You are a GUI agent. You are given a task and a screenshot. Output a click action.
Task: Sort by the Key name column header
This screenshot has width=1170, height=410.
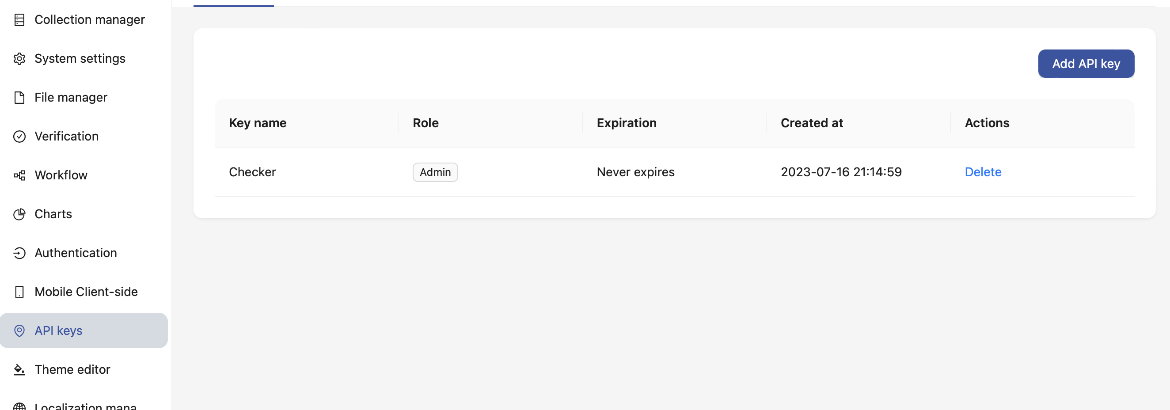(257, 122)
